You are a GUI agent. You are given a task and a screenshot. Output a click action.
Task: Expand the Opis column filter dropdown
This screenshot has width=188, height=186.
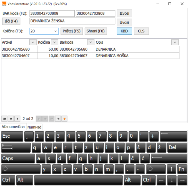(x=175, y=42)
